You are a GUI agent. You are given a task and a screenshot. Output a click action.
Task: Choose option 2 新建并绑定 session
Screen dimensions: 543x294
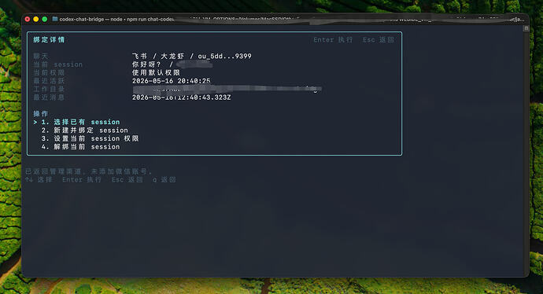coord(84,130)
